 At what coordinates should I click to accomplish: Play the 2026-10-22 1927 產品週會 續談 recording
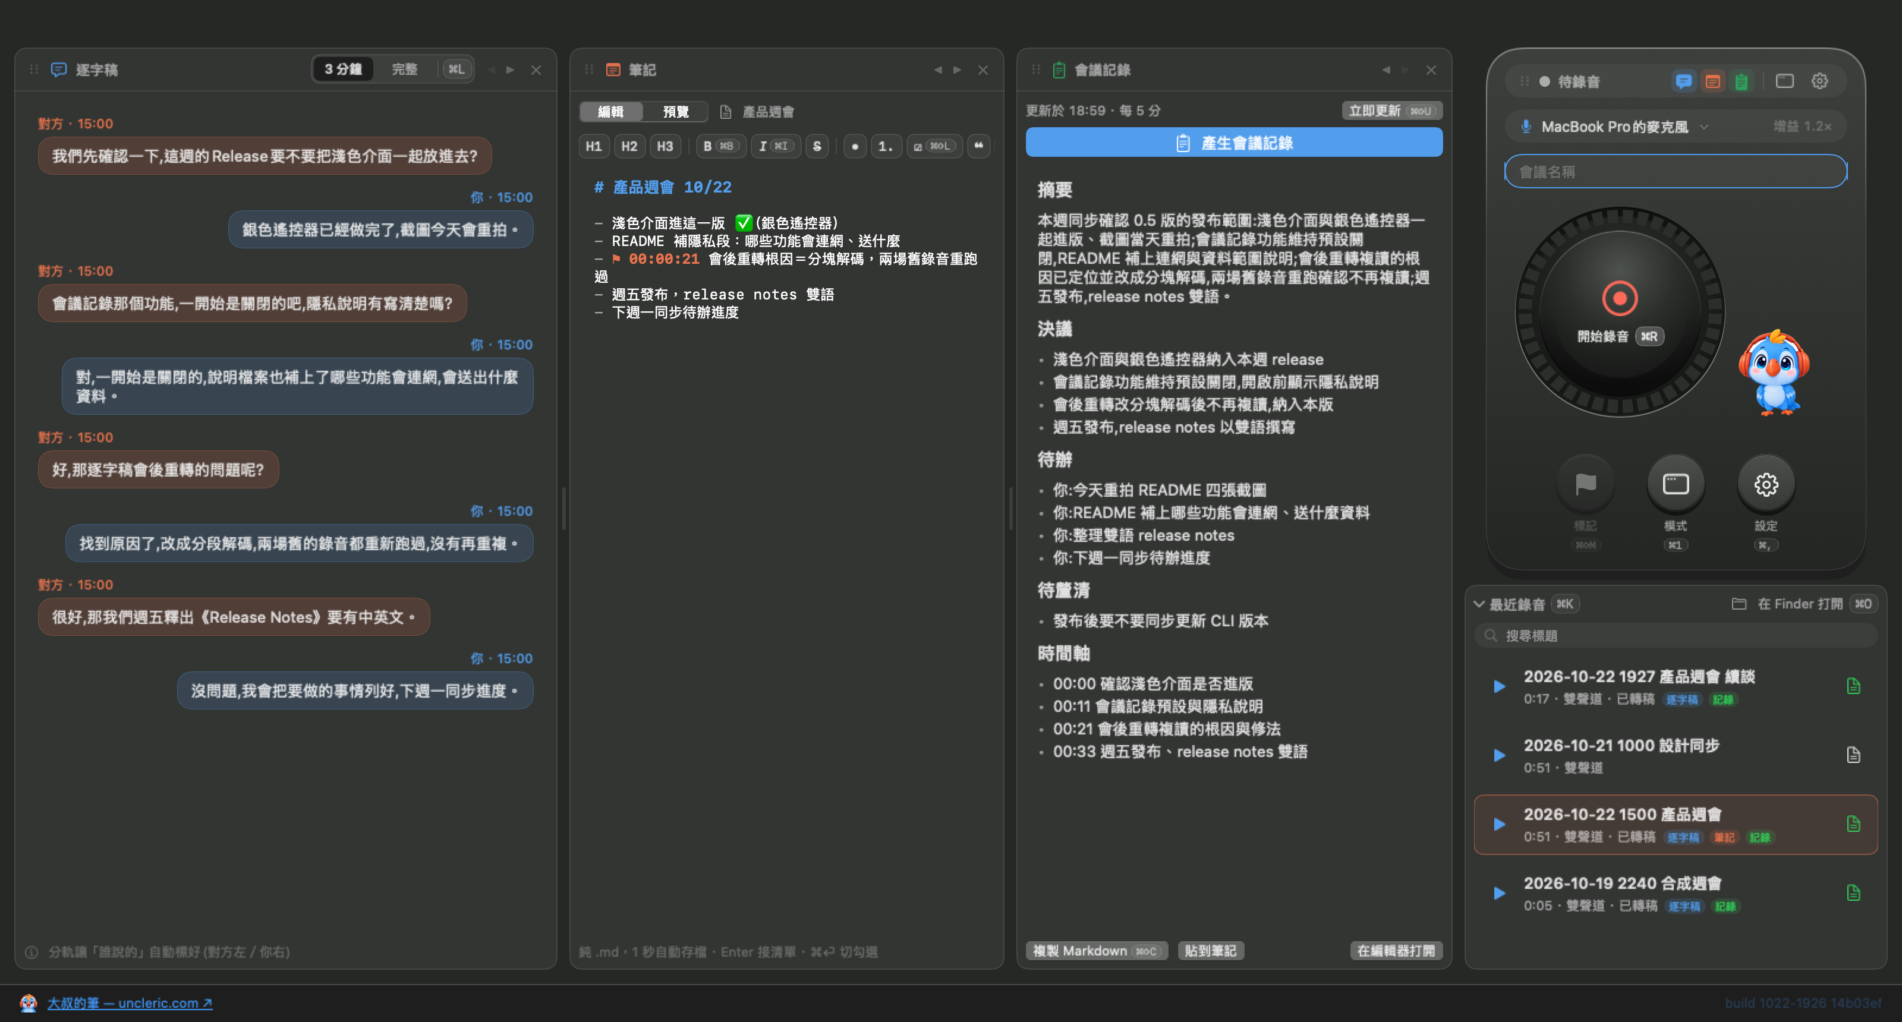[1500, 686]
